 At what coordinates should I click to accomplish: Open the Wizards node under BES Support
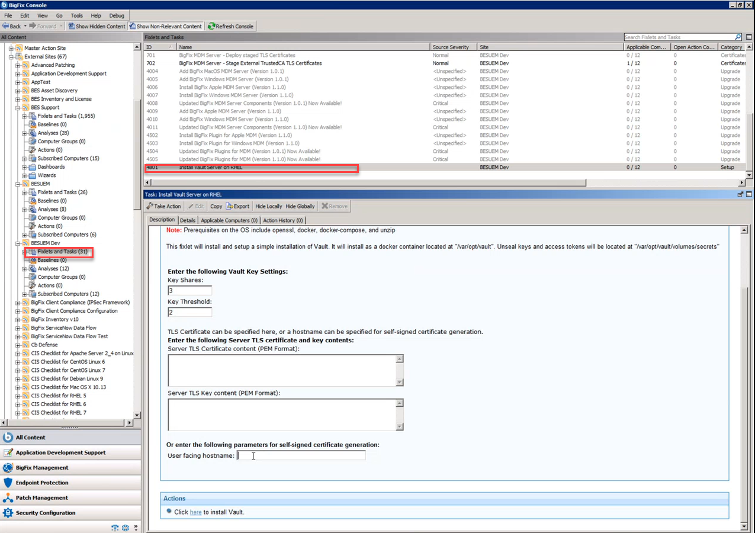[47, 175]
